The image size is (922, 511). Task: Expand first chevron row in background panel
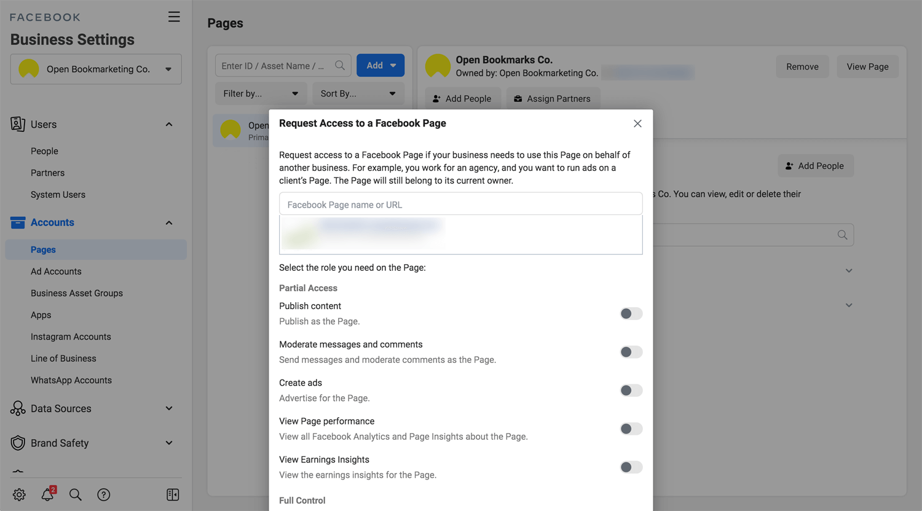(x=849, y=271)
